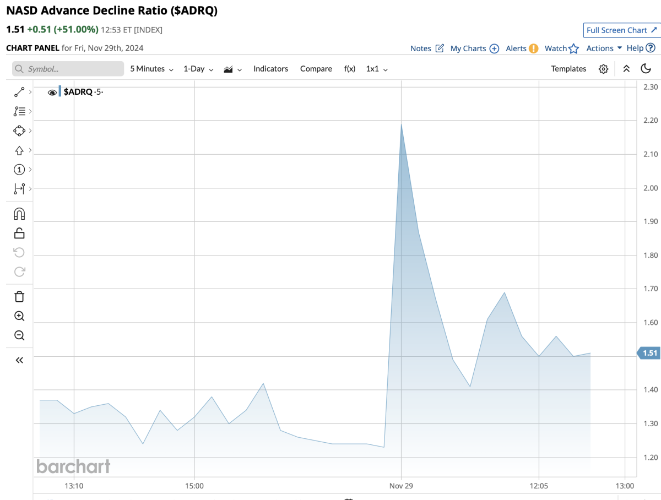Screen dimensions: 661x500
Task: Select the measure range tool
Action: pyautogui.click(x=19, y=189)
